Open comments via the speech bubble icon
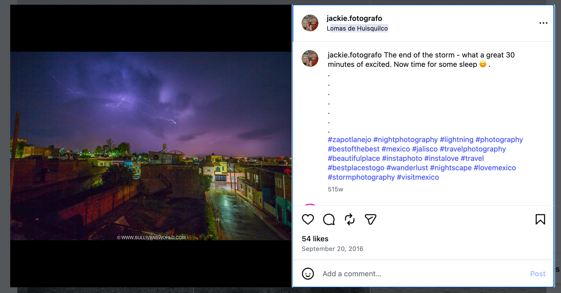This screenshot has height=293, width=561. (329, 219)
